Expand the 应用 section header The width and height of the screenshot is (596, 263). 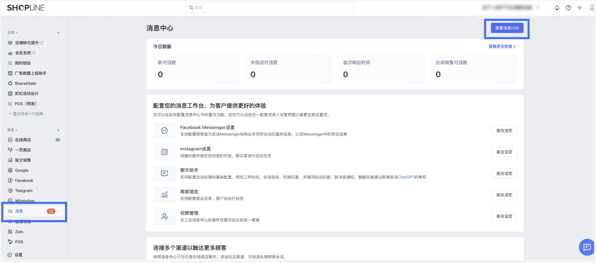point(13,33)
